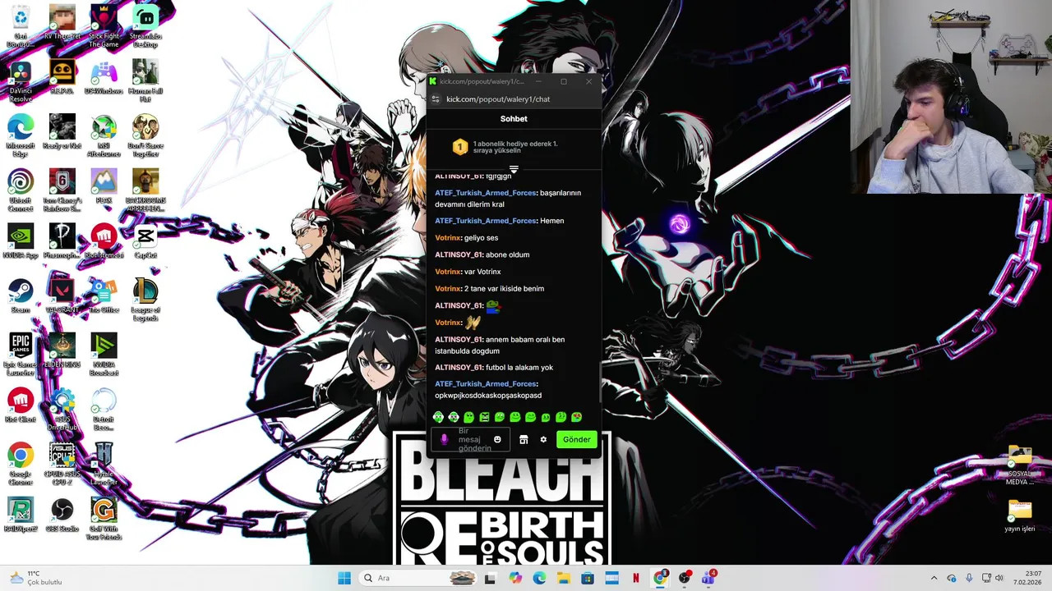Viewport: 1052px width, 591px height.
Task: Click the purple microphone icon in chat input
Action: [445, 439]
